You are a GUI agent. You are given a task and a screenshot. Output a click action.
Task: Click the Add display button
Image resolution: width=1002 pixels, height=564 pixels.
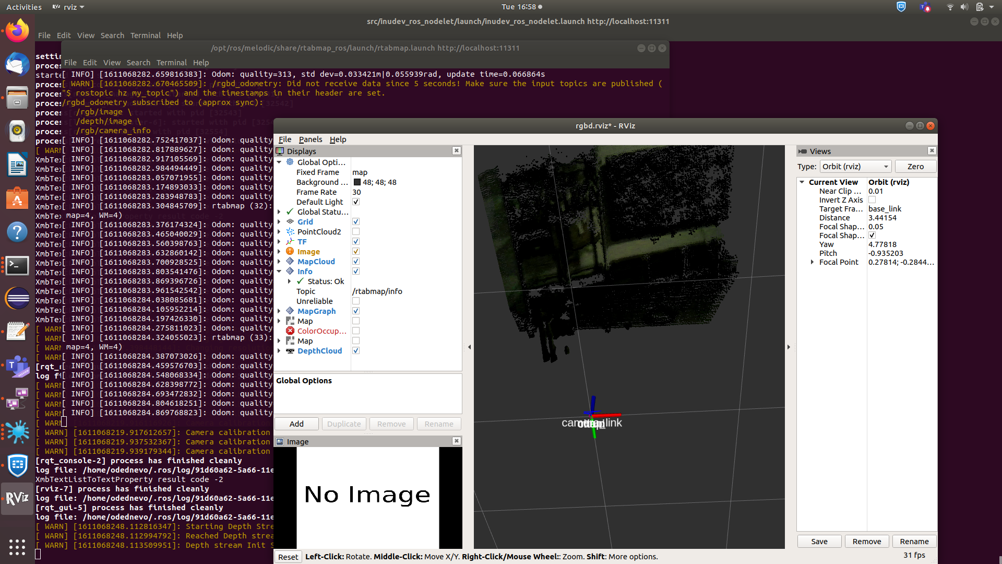coord(296,424)
